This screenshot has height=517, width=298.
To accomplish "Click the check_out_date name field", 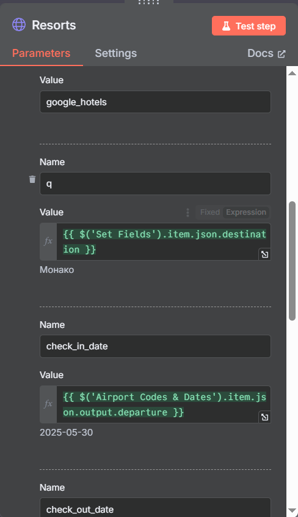I will click(155, 508).
